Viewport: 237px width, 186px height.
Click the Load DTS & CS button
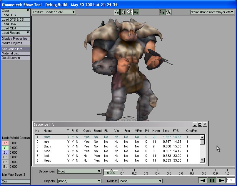16,19
